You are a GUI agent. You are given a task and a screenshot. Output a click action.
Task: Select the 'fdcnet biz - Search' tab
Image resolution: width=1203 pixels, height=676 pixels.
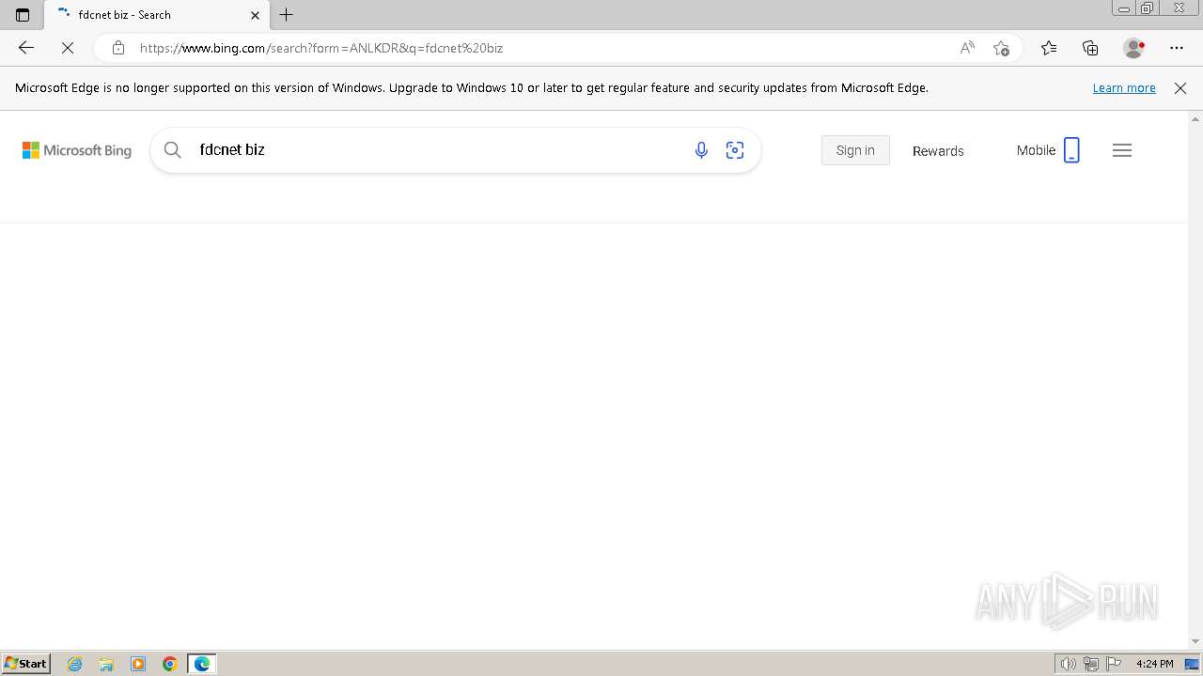click(x=157, y=15)
